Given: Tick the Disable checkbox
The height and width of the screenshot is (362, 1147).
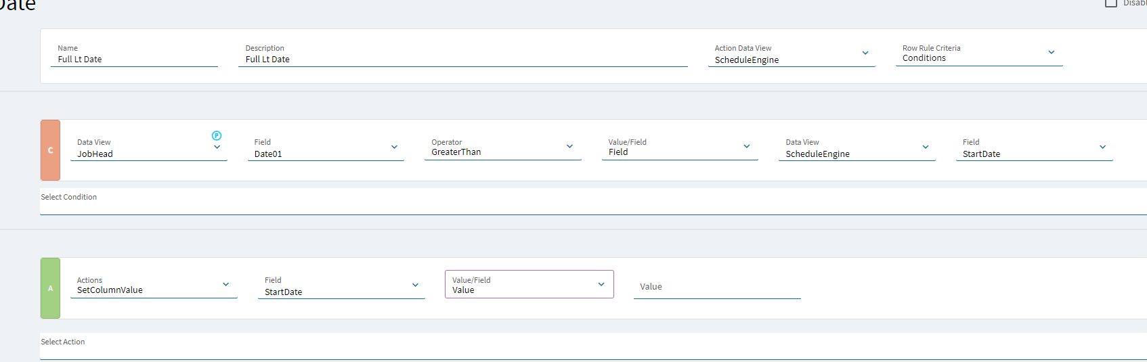Looking at the screenshot, I should coord(1111,3).
